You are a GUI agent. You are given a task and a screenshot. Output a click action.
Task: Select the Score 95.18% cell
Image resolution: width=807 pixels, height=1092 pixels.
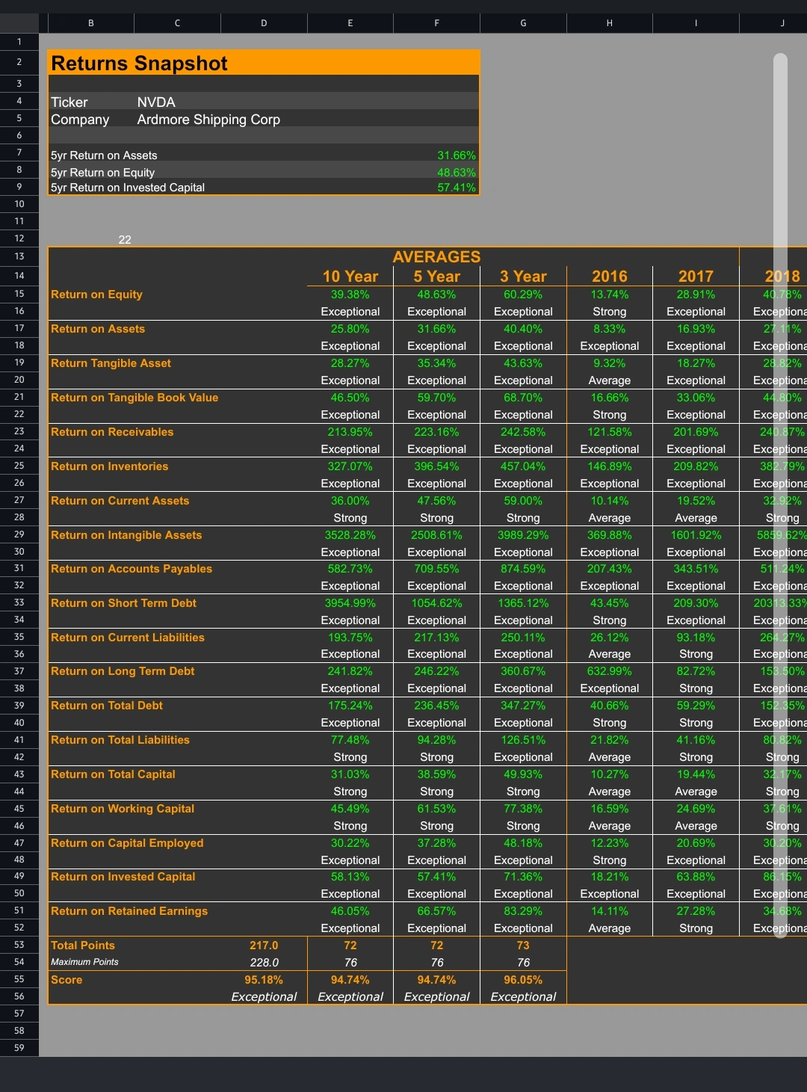coord(264,980)
